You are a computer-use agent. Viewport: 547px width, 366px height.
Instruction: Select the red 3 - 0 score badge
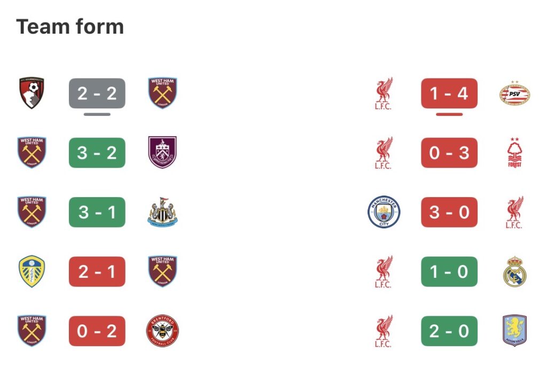(449, 212)
